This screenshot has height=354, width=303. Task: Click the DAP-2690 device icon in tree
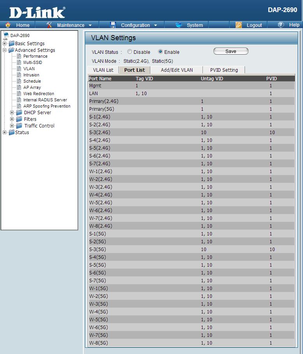[x=5, y=36]
